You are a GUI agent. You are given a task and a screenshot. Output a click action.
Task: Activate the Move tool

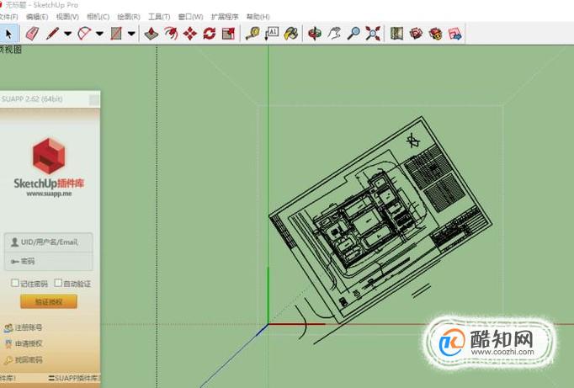pos(190,34)
